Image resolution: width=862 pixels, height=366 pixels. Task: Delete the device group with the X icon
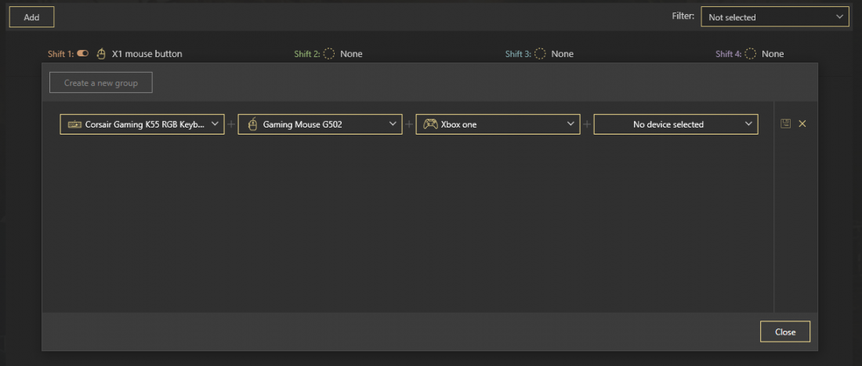pyautogui.click(x=802, y=124)
